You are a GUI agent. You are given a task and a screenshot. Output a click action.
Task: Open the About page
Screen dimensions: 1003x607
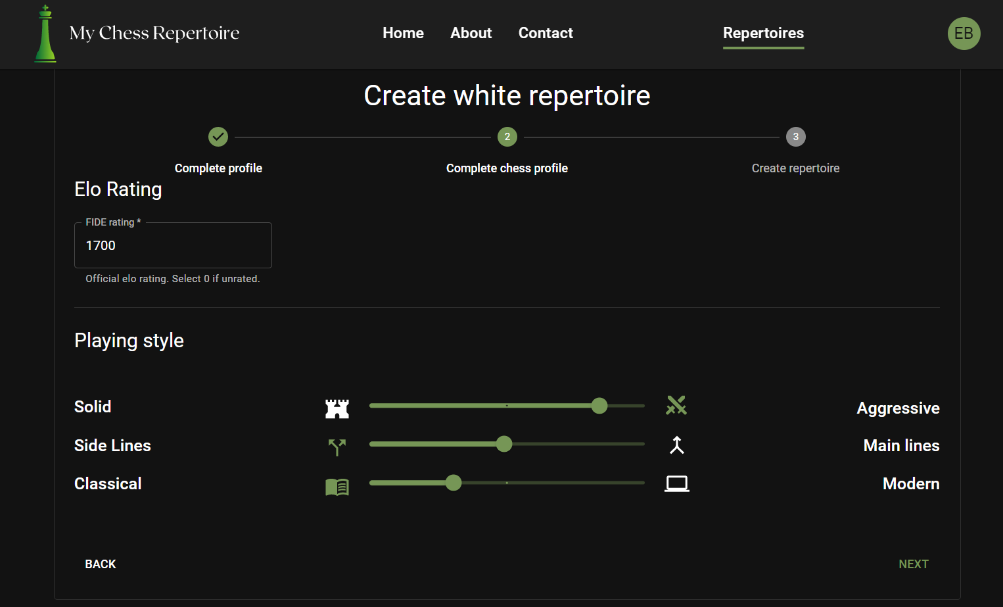click(x=471, y=33)
